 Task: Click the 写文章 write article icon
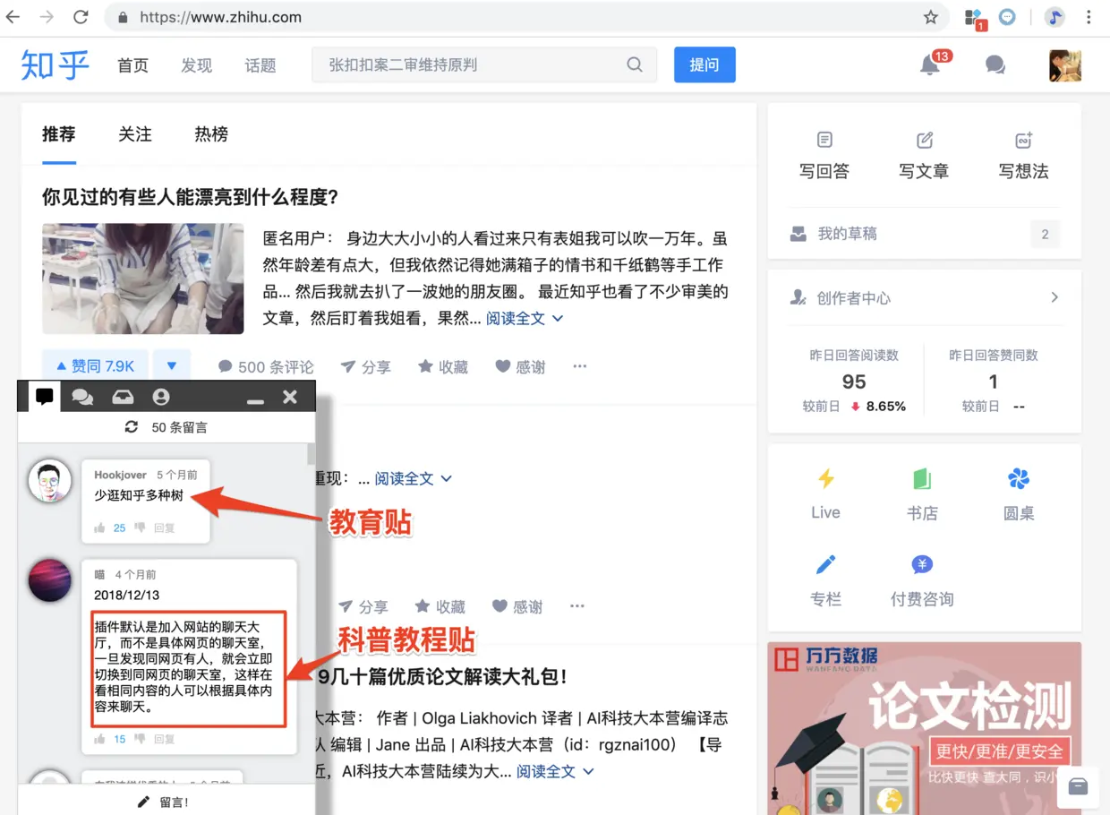(x=925, y=141)
